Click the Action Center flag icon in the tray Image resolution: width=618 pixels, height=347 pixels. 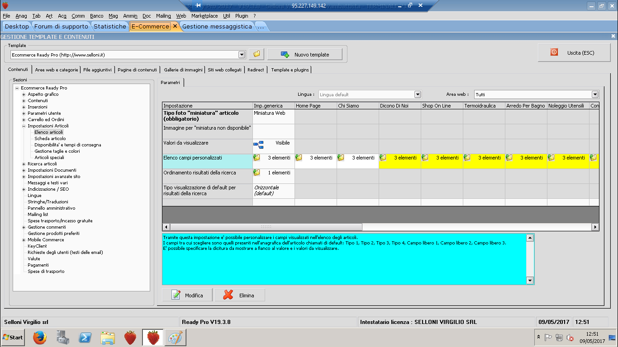(548, 338)
